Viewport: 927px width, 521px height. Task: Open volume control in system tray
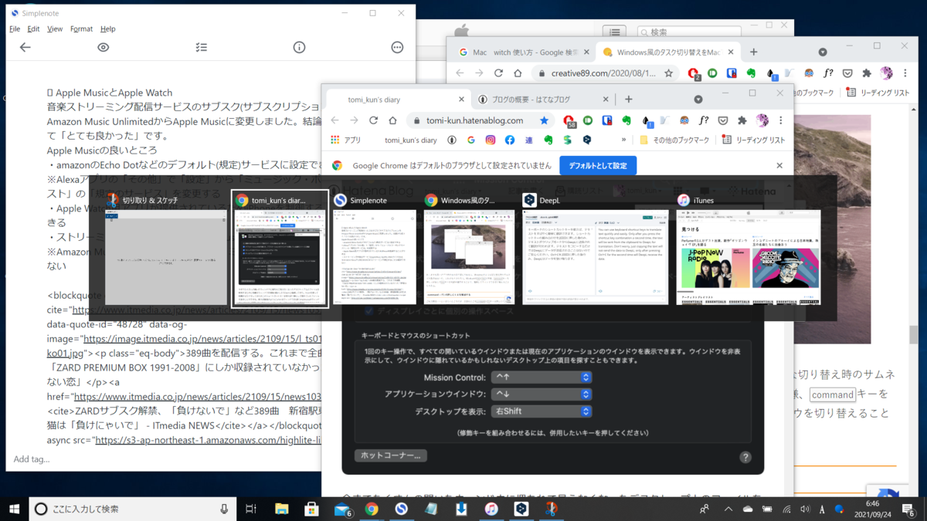point(806,509)
